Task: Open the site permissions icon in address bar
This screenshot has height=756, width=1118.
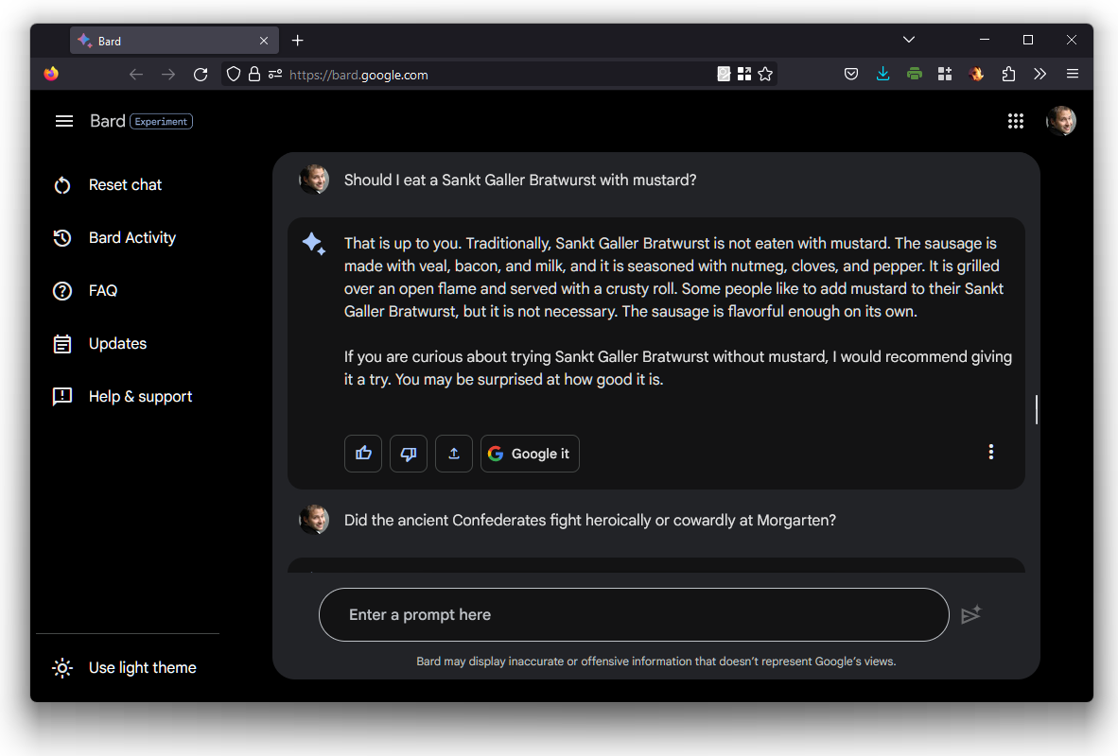Action: [x=275, y=74]
